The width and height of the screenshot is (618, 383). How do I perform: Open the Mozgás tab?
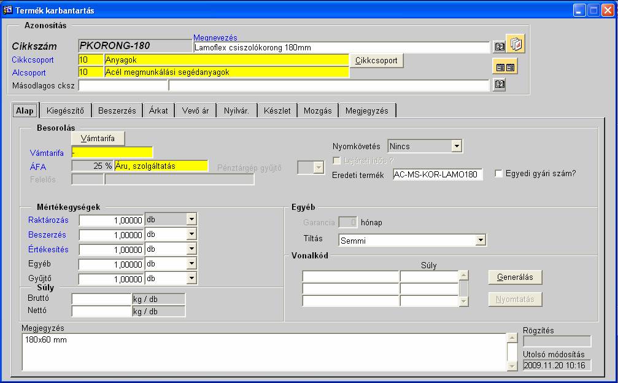point(318,110)
